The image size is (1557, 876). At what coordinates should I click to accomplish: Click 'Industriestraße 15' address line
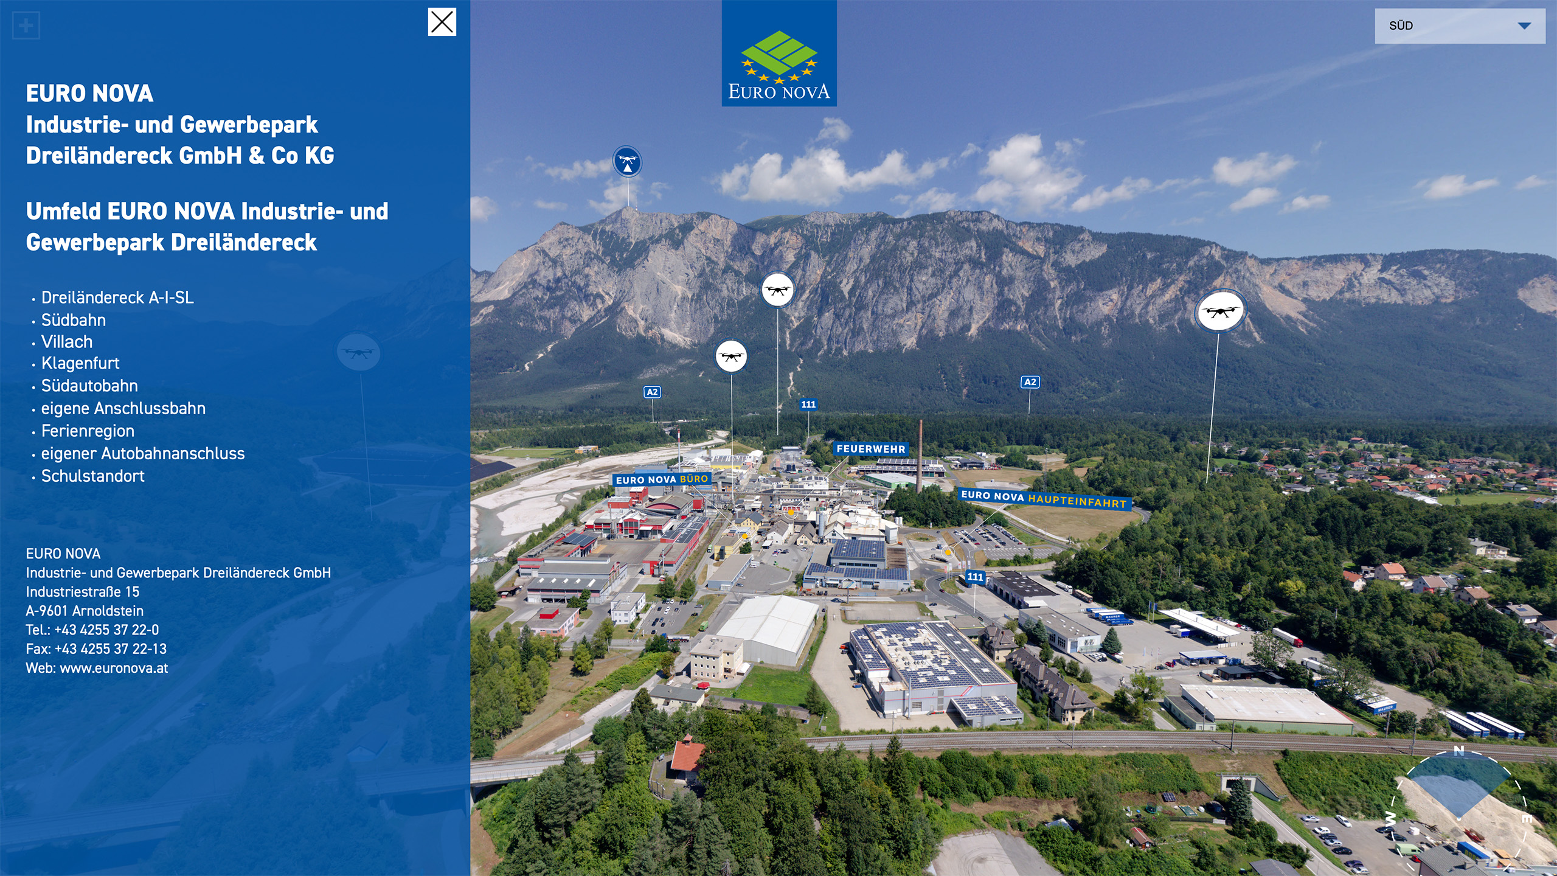point(83,592)
